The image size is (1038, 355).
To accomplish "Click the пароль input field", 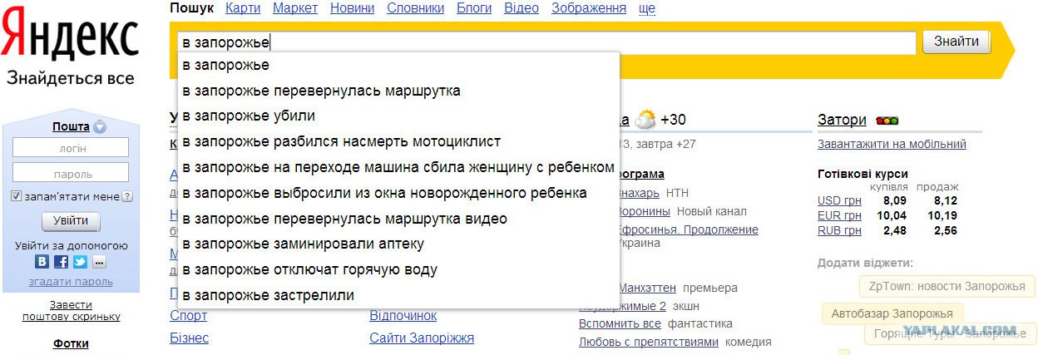I will 71,172.
